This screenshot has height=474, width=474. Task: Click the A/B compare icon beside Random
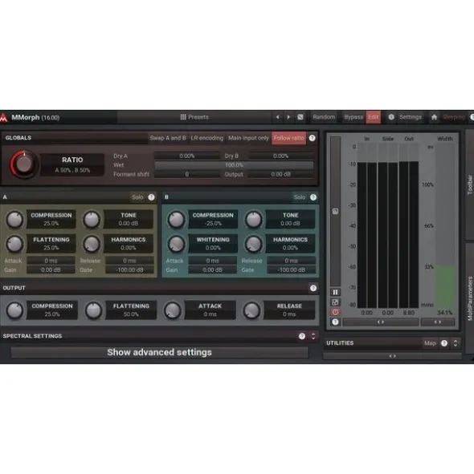[300, 117]
